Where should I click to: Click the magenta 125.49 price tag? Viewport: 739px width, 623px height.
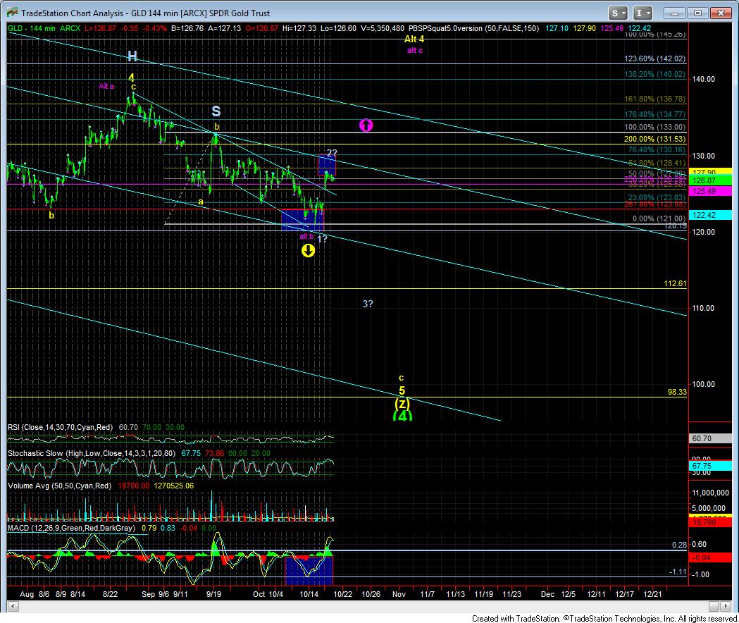710,191
